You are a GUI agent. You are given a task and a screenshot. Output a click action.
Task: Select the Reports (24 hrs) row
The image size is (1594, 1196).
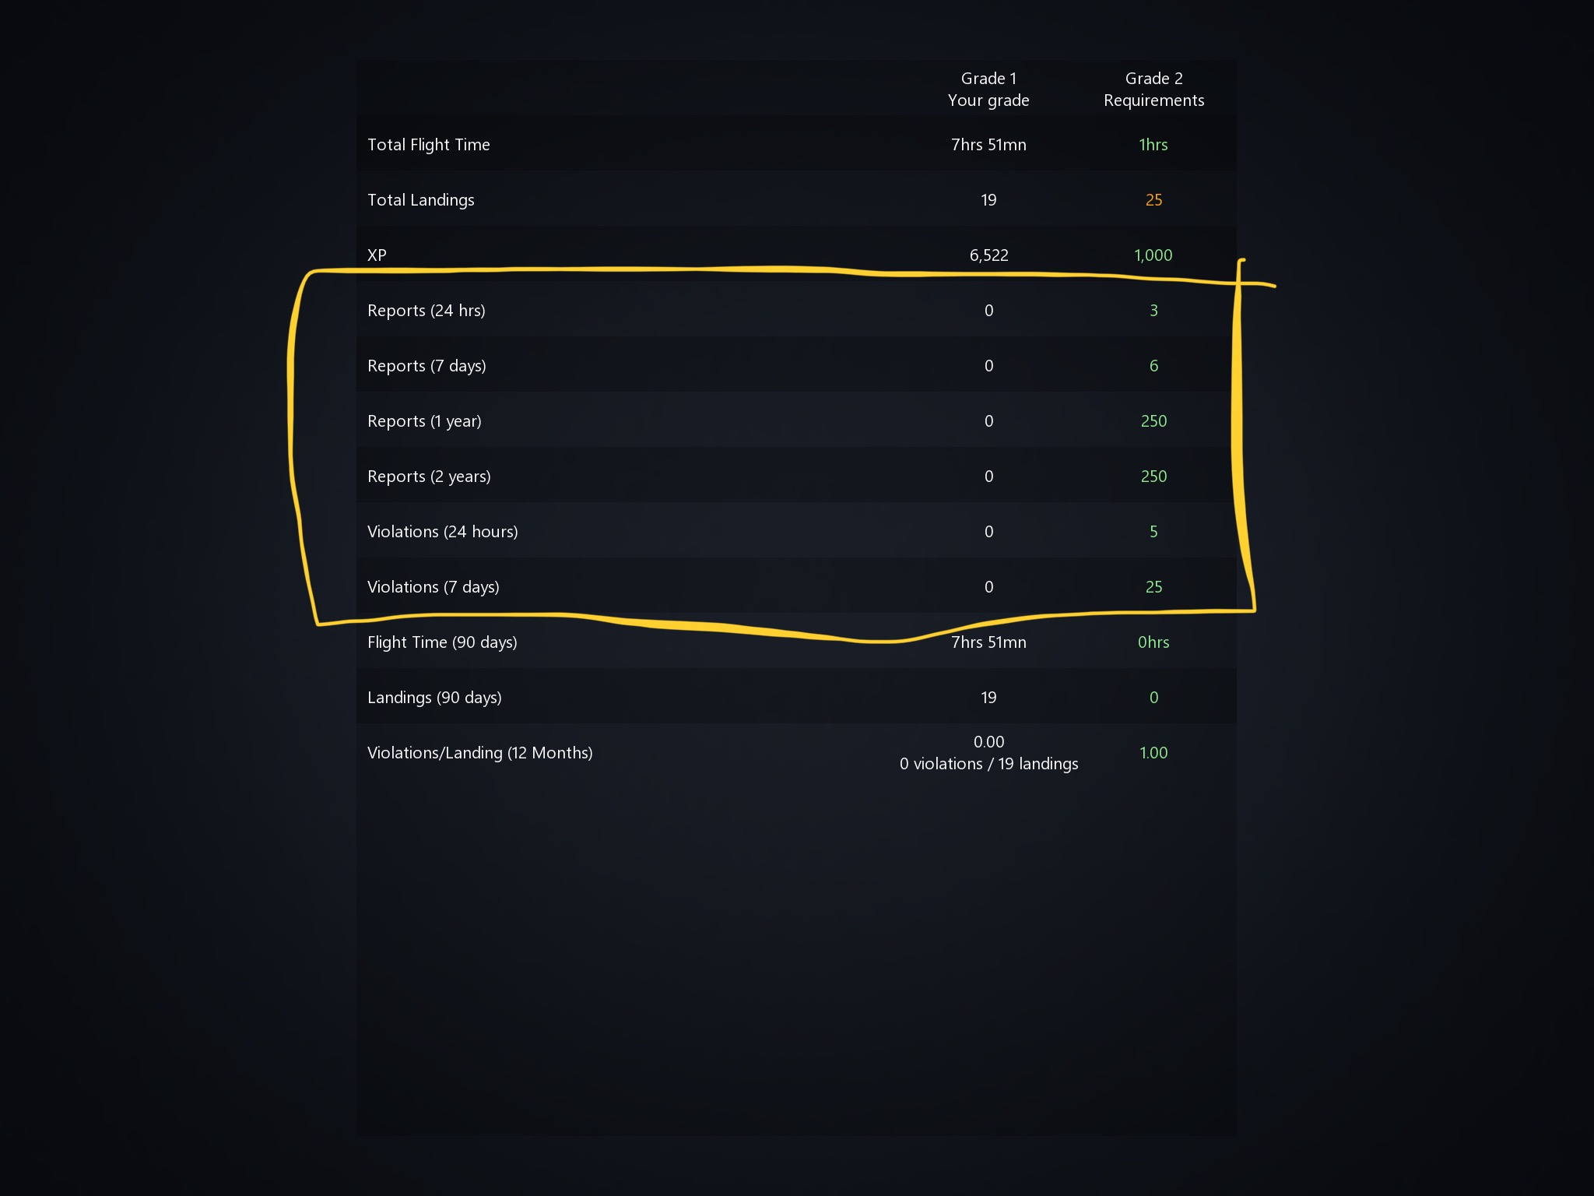pos(796,310)
